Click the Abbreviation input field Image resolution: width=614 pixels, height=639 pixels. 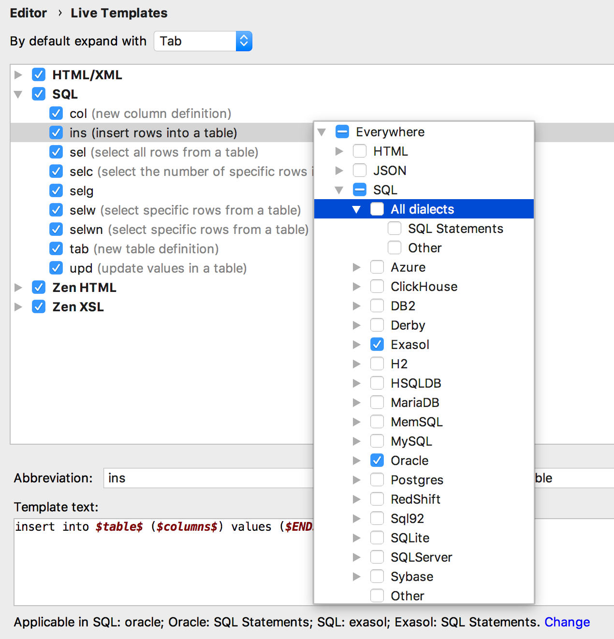click(x=208, y=478)
